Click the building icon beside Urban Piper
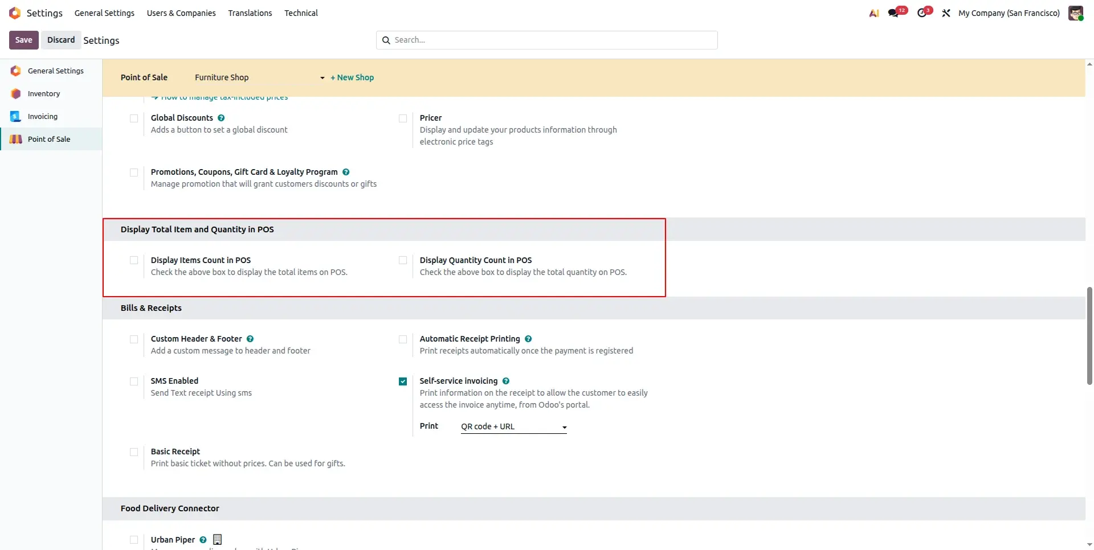 pyautogui.click(x=217, y=539)
